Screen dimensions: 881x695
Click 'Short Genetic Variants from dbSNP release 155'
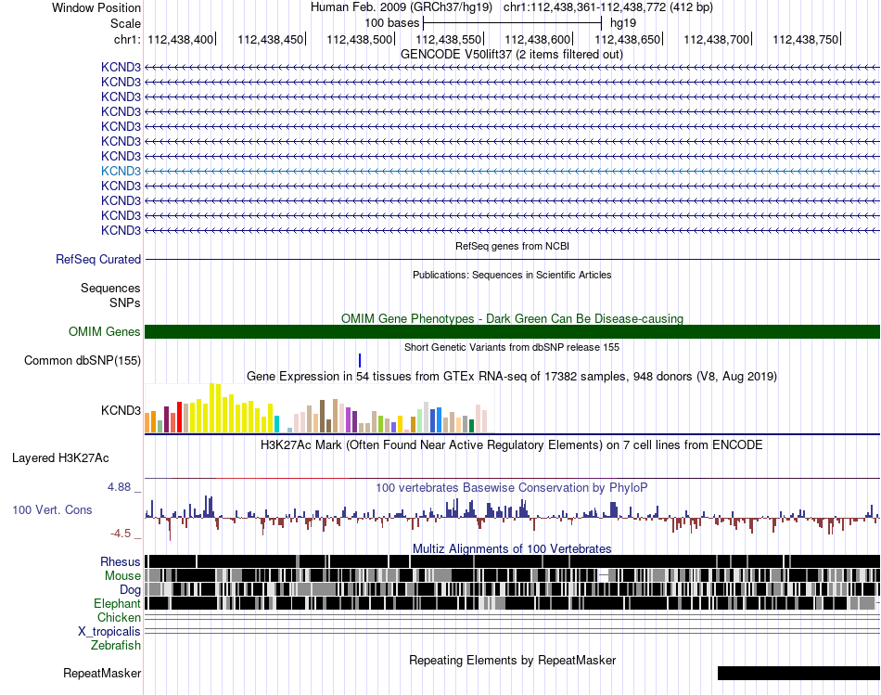(512, 347)
